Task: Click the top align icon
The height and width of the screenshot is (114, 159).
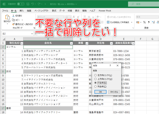Action: (85, 17)
